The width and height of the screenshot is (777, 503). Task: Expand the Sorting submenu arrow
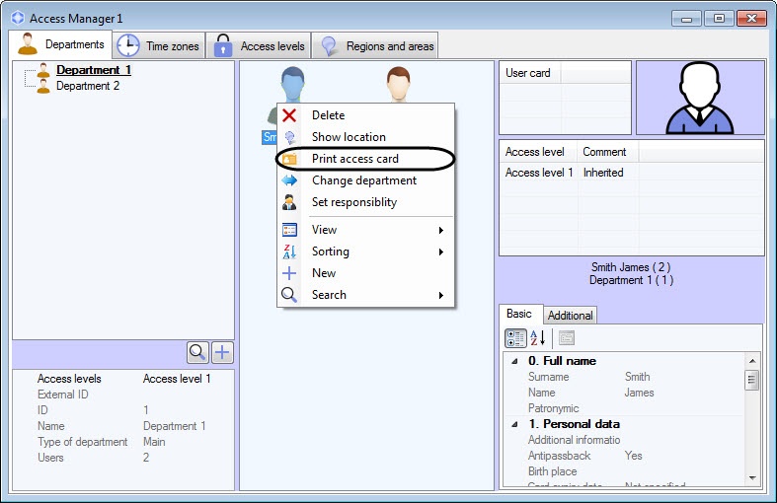coord(440,252)
